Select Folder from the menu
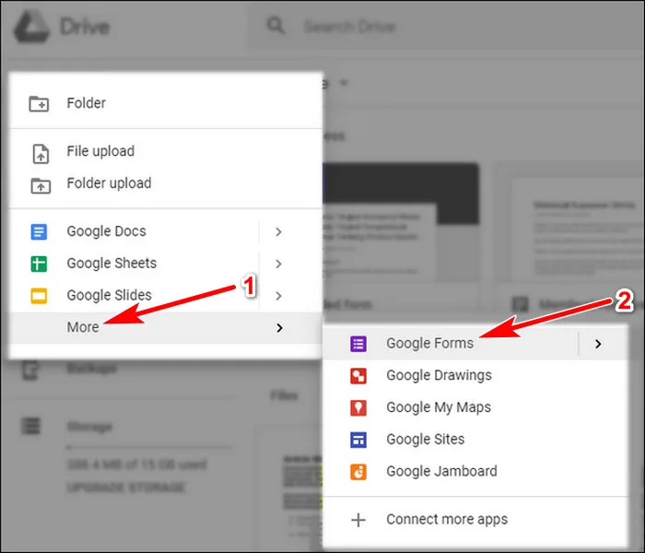Image resolution: width=645 pixels, height=553 pixels. [x=166, y=103]
